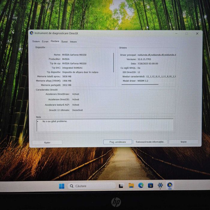Select DDI Direct3D value '12'
This screenshot has width=210, height=210.
click(x=139, y=72)
